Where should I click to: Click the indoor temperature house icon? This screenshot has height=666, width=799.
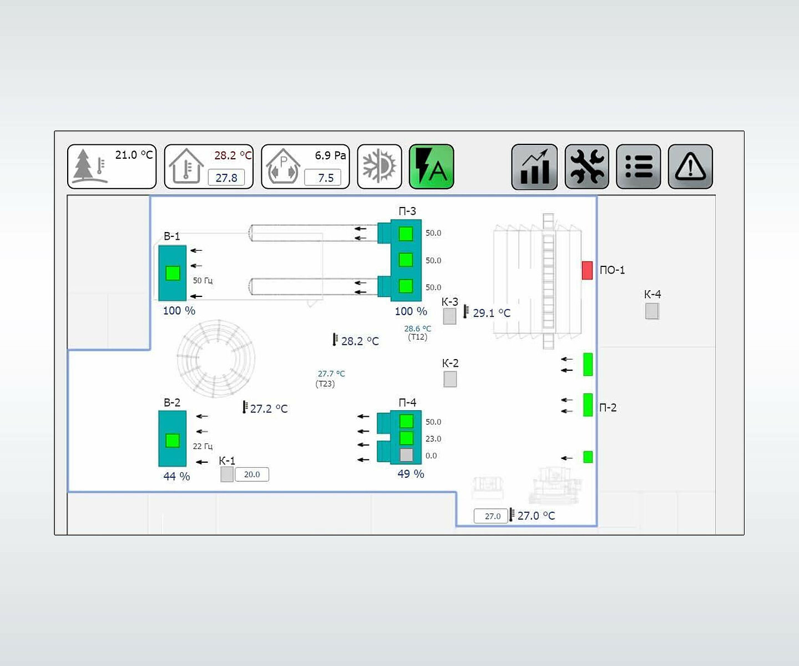click(x=186, y=166)
